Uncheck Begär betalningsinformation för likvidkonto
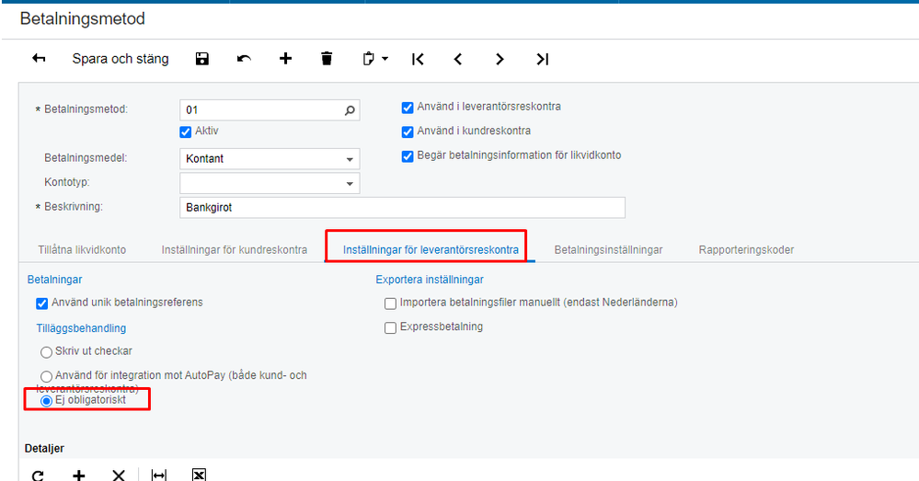919x481 pixels. (408, 156)
